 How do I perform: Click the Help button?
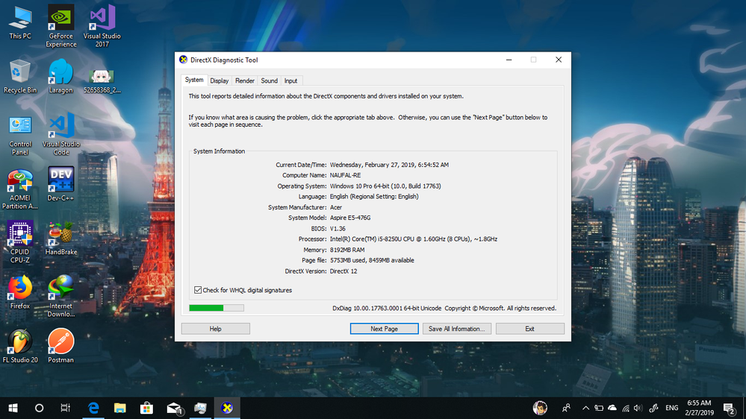coord(216,329)
